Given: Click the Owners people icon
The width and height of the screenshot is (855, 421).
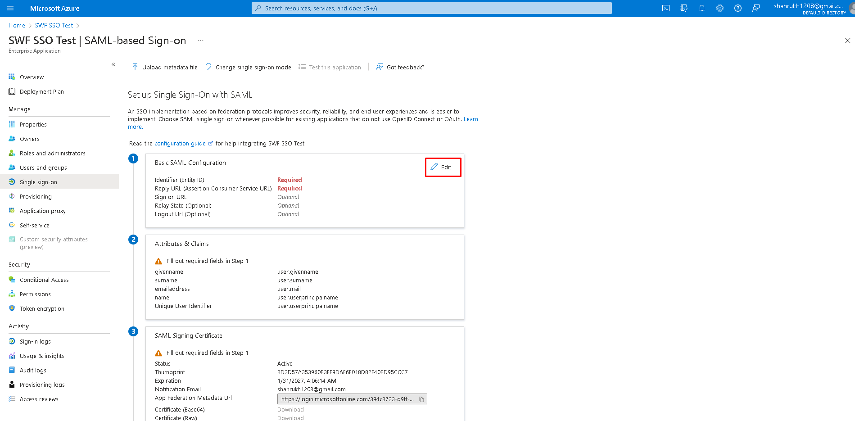Looking at the screenshot, I should click(12, 139).
